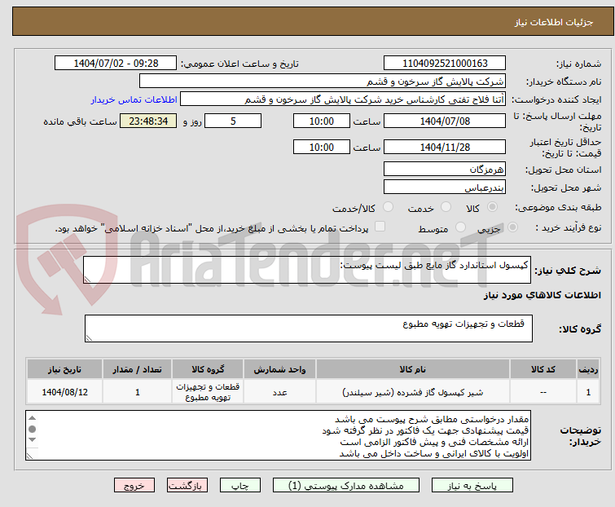Click the remaining time countdown 23:48:34
This screenshot has height=507, width=615.
[x=148, y=121]
